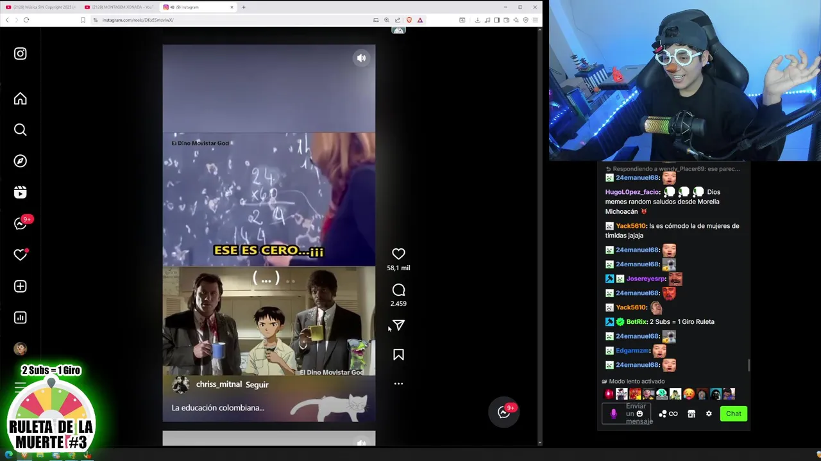This screenshot has width=821, height=461.
Task: Share the reel with paper plane icon
Action: [x=398, y=325]
